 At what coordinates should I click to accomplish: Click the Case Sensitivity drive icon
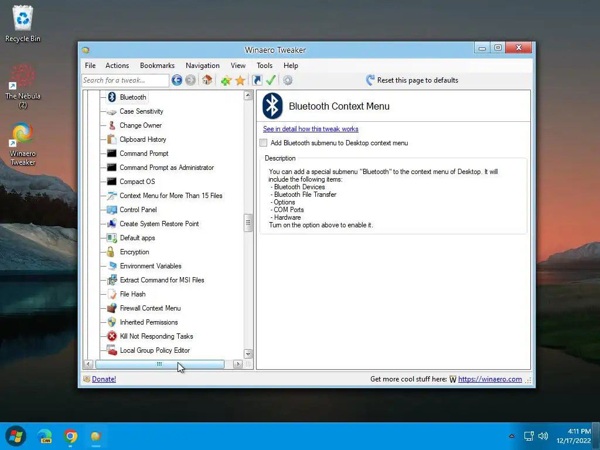(x=112, y=112)
